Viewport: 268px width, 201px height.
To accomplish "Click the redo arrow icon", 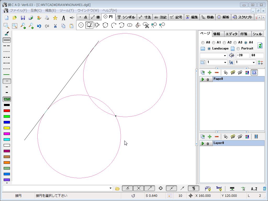I will click(x=47, y=26).
